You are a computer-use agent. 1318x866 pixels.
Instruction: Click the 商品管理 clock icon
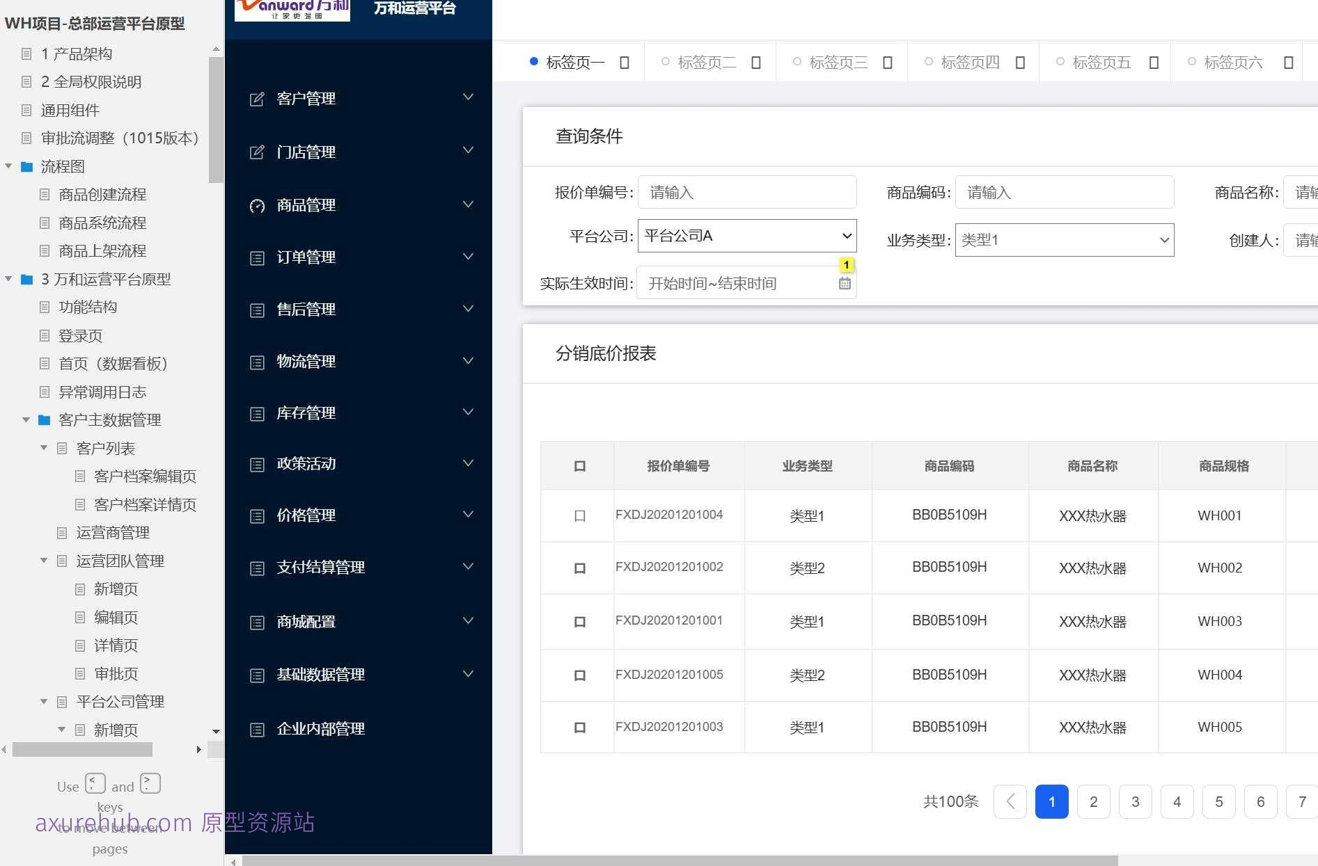pyautogui.click(x=256, y=205)
